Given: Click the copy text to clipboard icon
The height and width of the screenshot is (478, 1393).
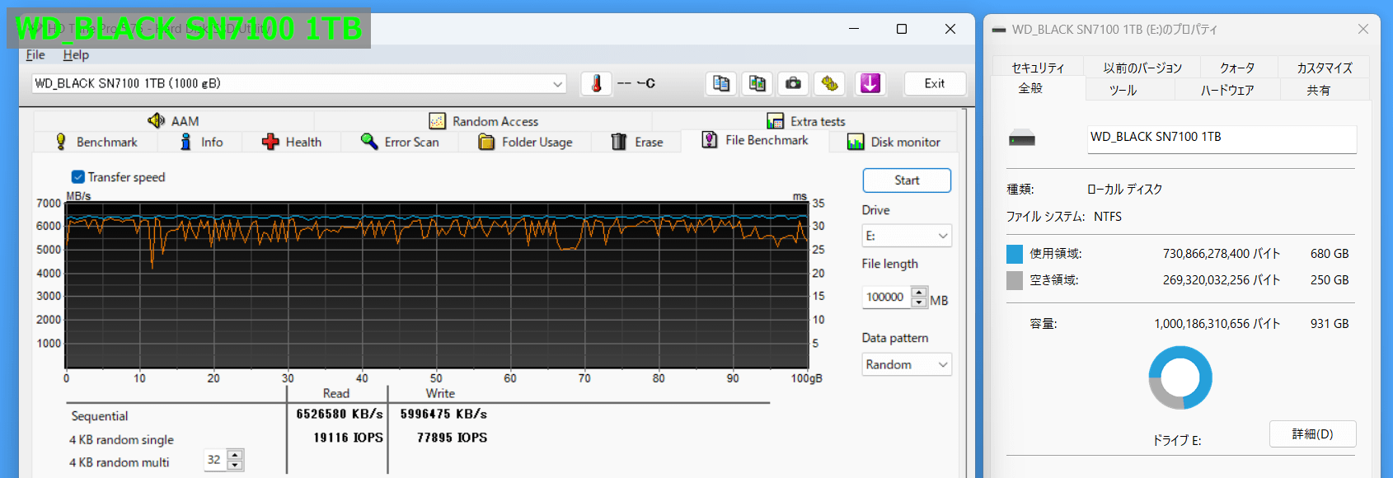Looking at the screenshot, I should [x=721, y=83].
